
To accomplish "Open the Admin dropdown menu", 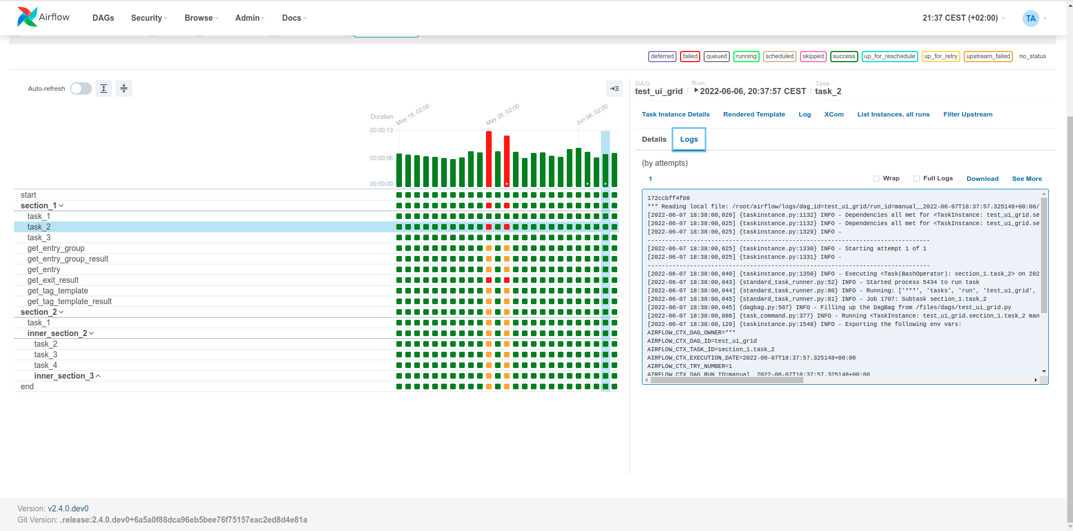I will [x=250, y=18].
